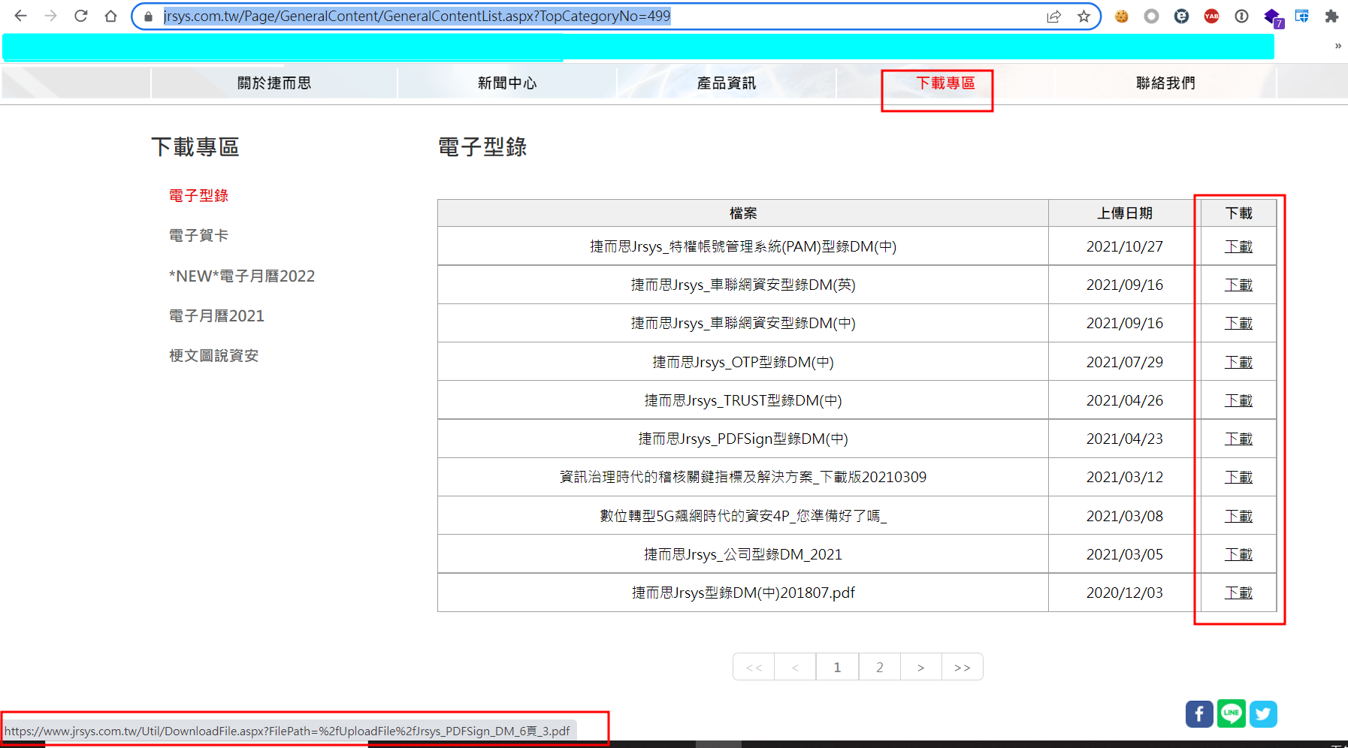Select 電子賀卡 in the sidebar
Image resolution: width=1348 pixels, height=748 pixels.
198,235
